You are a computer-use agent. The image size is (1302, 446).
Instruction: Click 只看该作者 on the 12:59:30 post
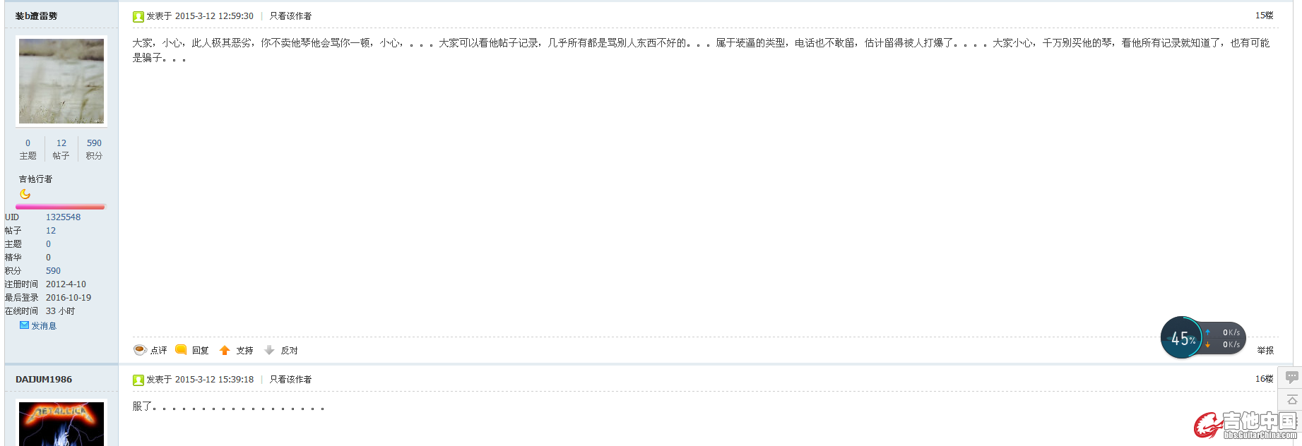click(x=290, y=16)
